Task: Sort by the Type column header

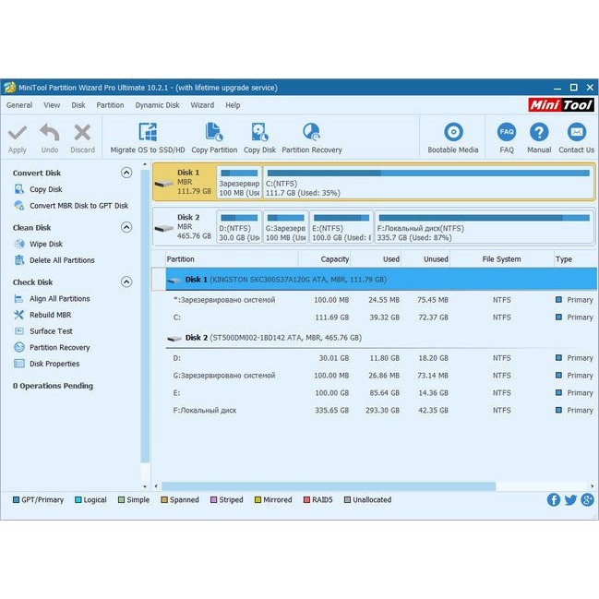Action: tap(575, 259)
